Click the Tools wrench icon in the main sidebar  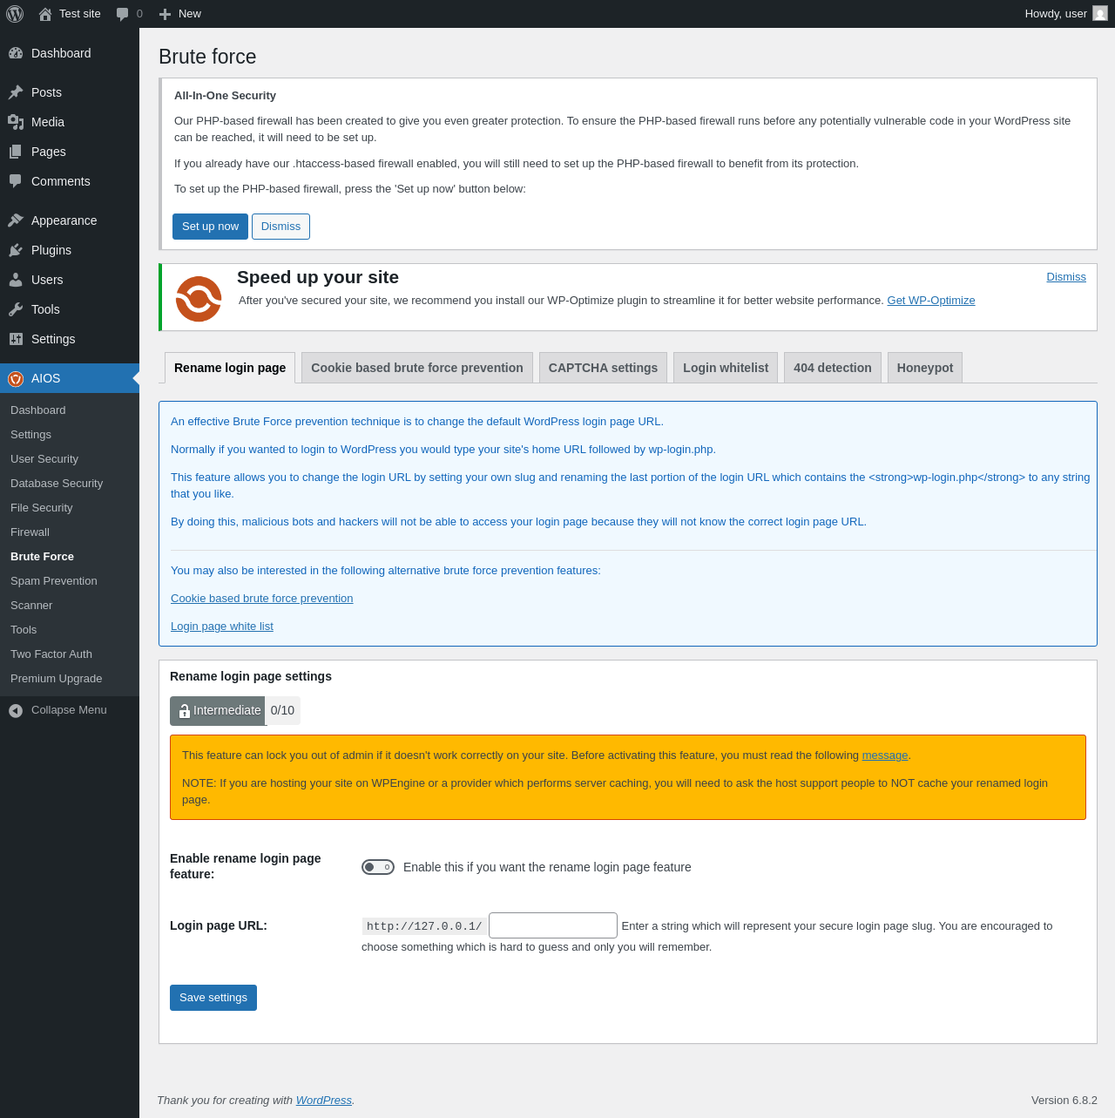(x=16, y=309)
